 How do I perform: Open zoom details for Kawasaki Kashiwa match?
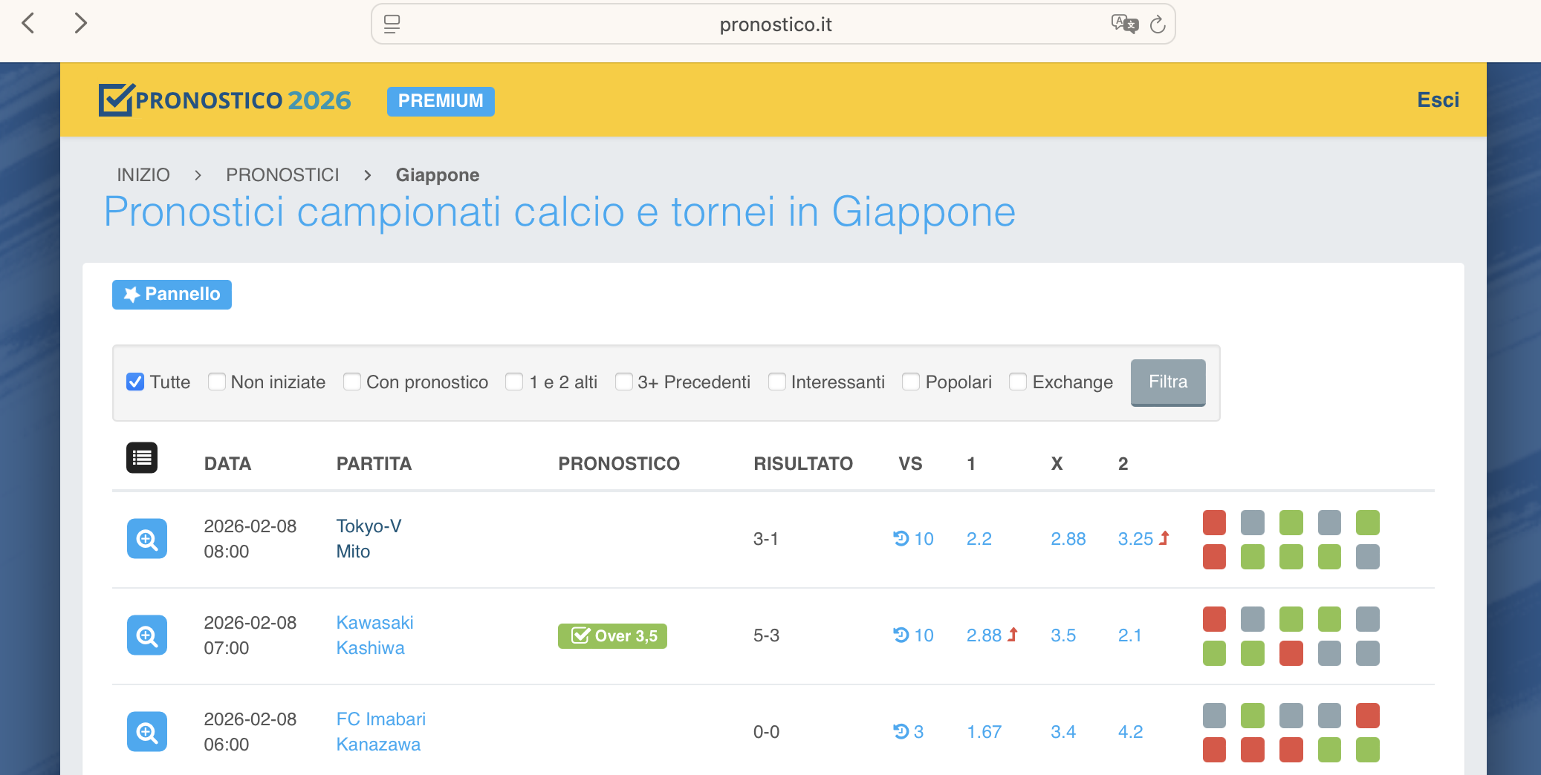[146, 635]
